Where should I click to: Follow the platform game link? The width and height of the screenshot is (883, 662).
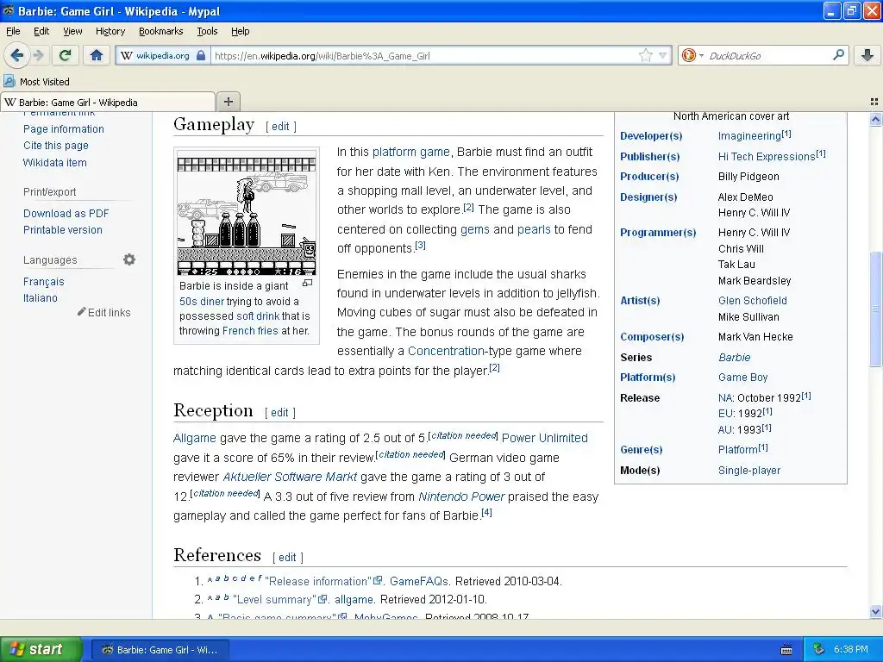(x=410, y=152)
